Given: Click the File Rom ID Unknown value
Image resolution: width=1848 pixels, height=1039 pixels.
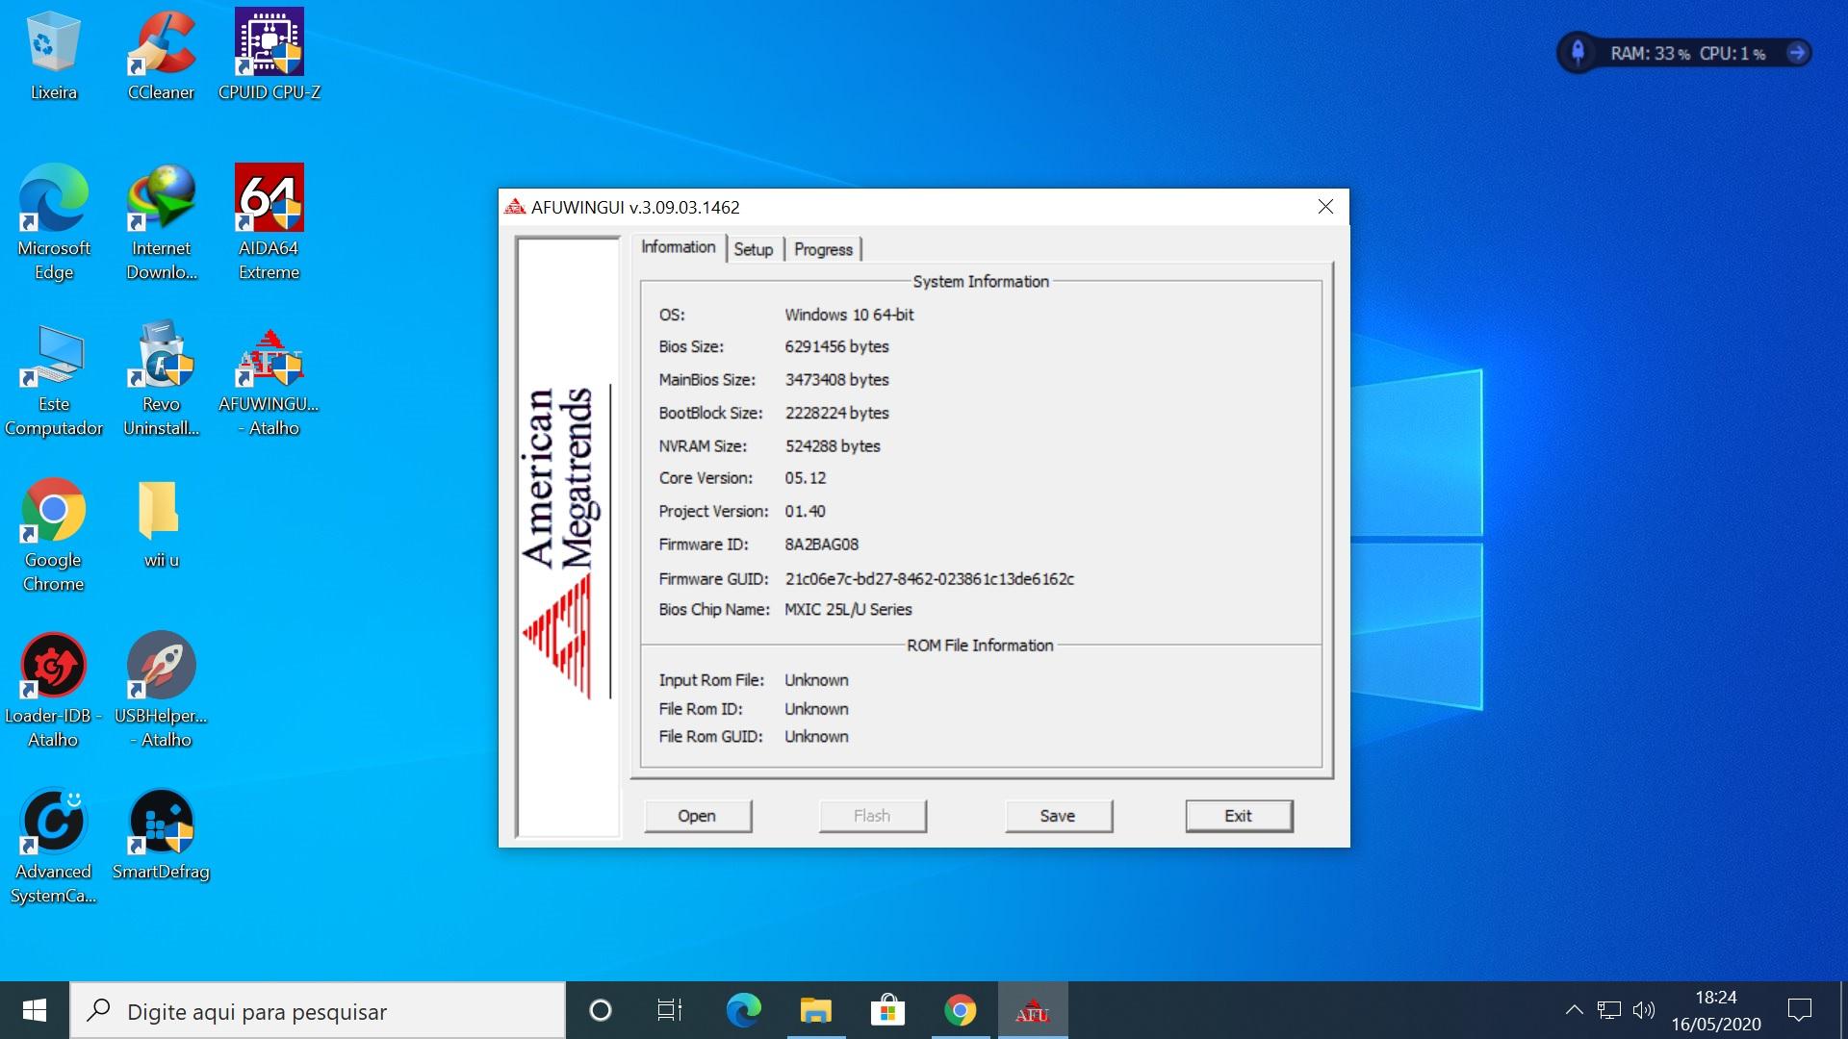Looking at the screenshot, I should tap(816, 709).
